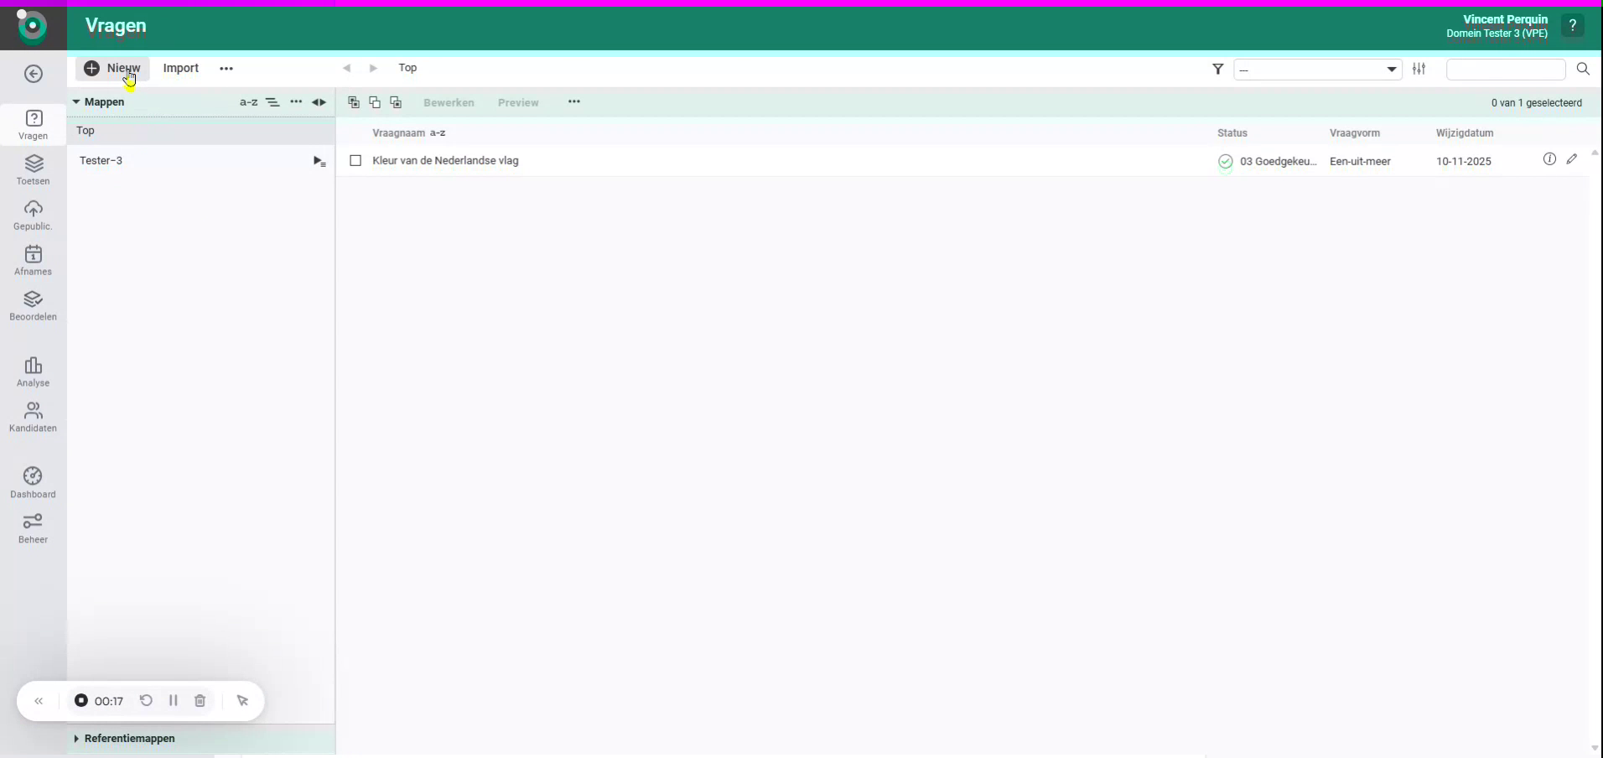Switch to the Preview tab
This screenshot has width=1603, height=758.
pos(518,102)
